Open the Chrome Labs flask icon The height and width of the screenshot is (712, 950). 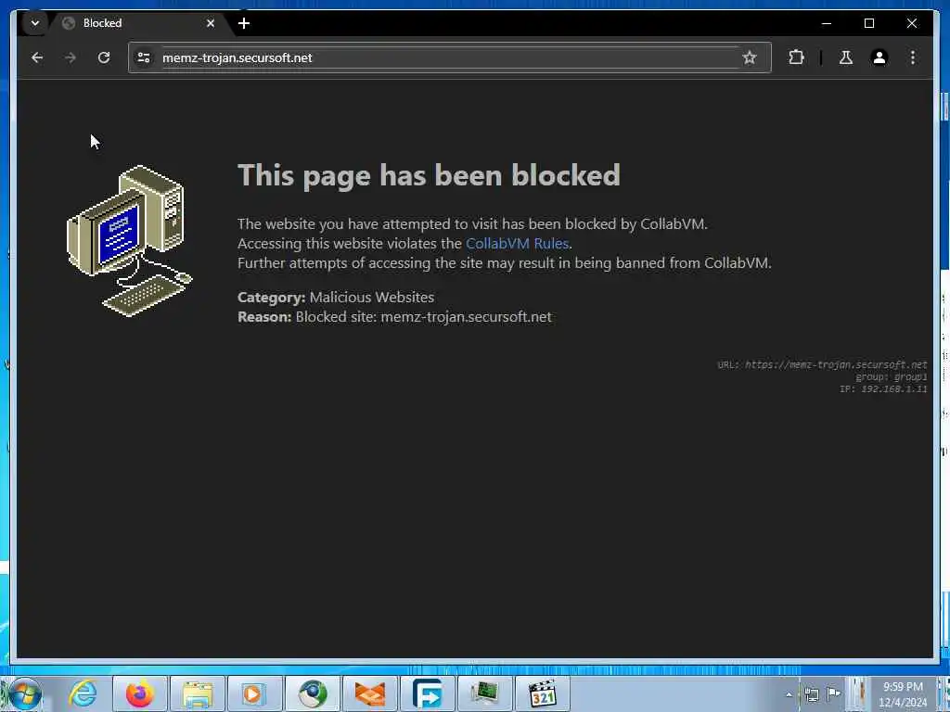pyautogui.click(x=846, y=57)
